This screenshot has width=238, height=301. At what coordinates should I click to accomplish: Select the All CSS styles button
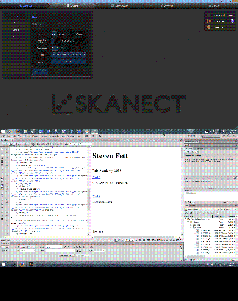tap(188, 152)
